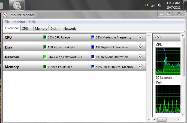Open the Help menu
This screenshot has height=123, width=187.
[32, 22]
